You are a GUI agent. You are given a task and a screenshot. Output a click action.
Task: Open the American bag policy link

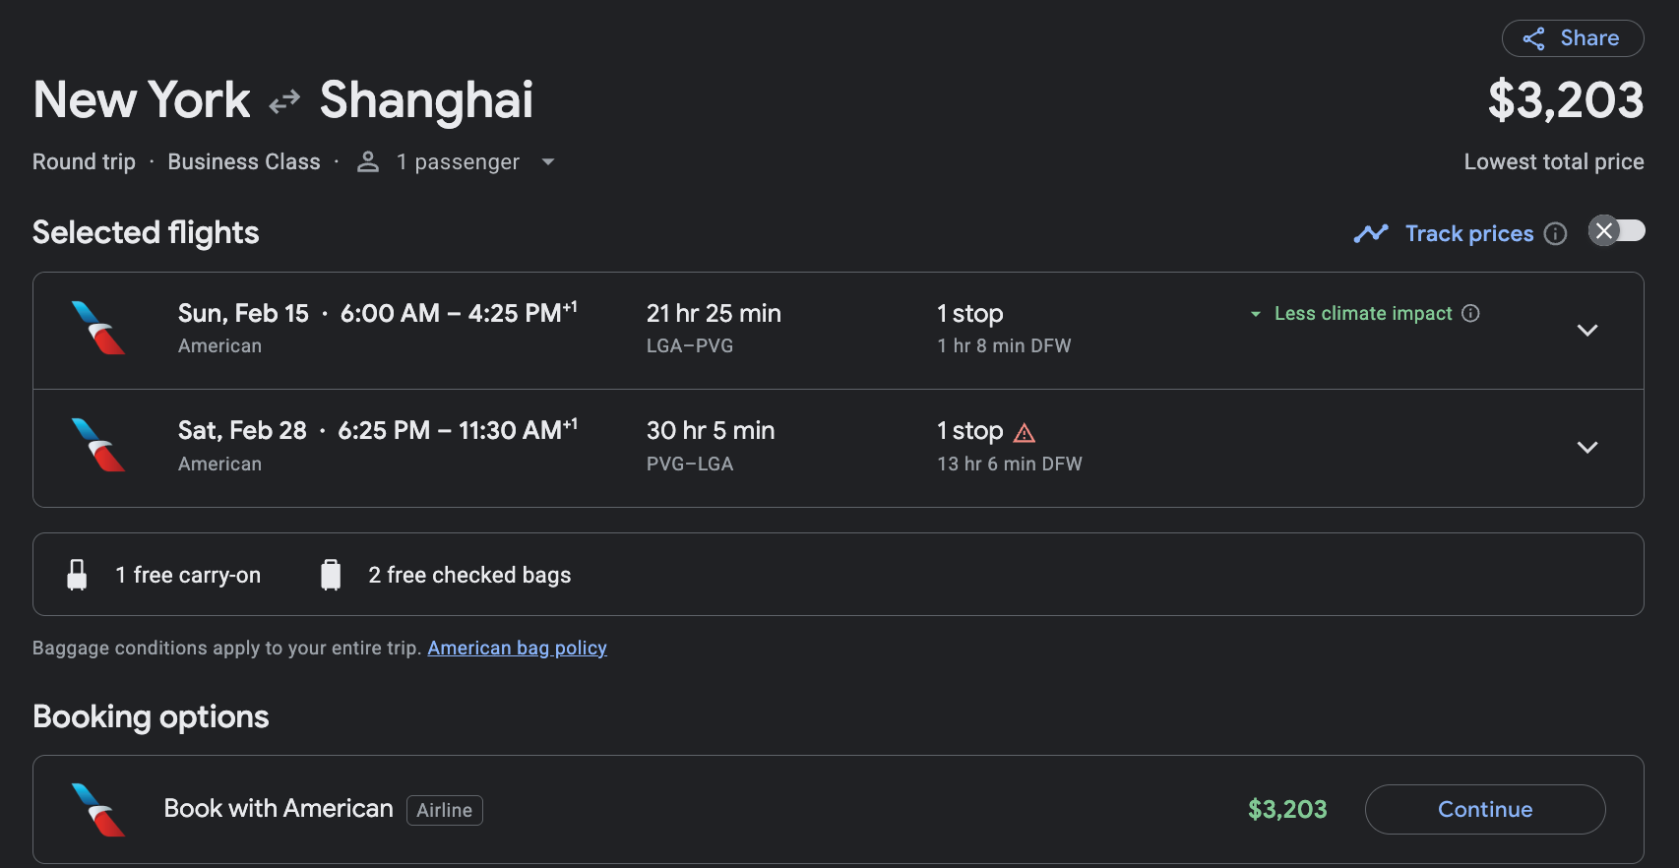(x=517, y=648)
